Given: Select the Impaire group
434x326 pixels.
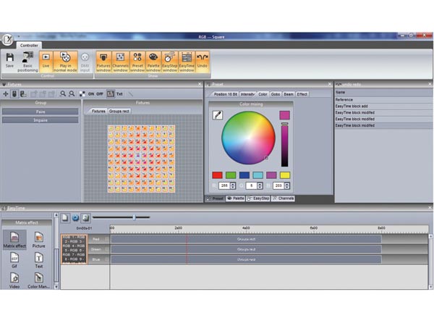Looking at the screenshot, I should tap(41, 120).
